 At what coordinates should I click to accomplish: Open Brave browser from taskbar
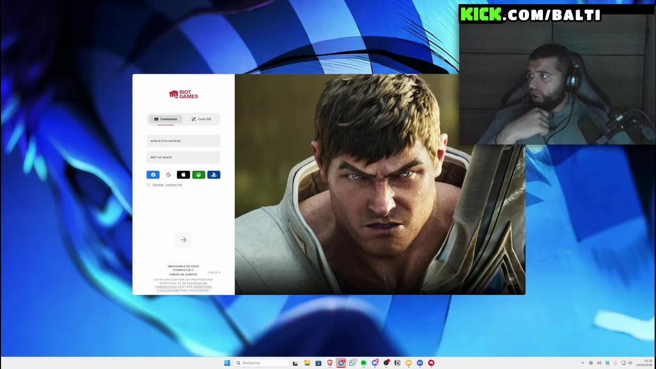pos(330,363)
